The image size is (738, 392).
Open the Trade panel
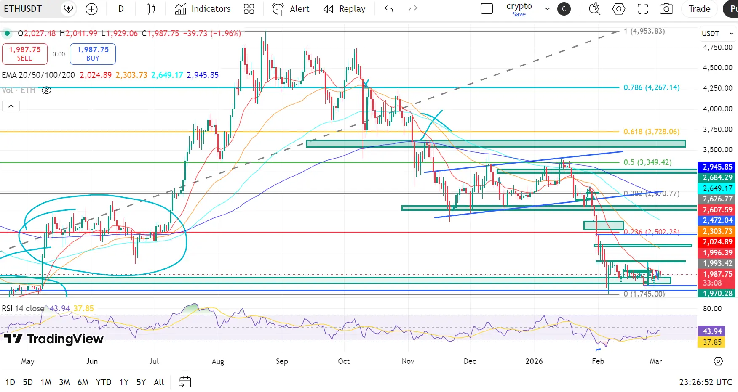[x=699, y=9]
